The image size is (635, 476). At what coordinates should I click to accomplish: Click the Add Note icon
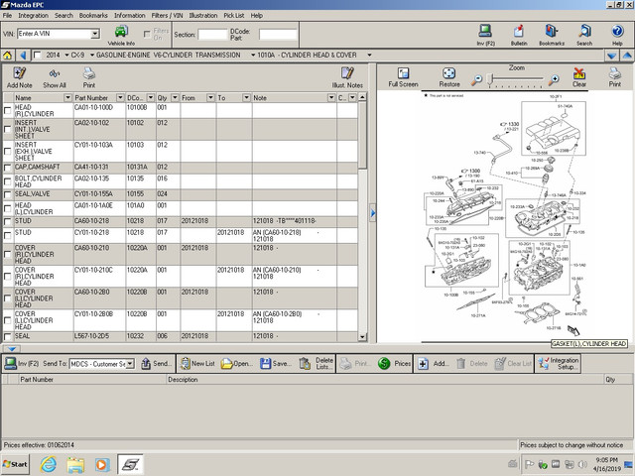[19, 73]
